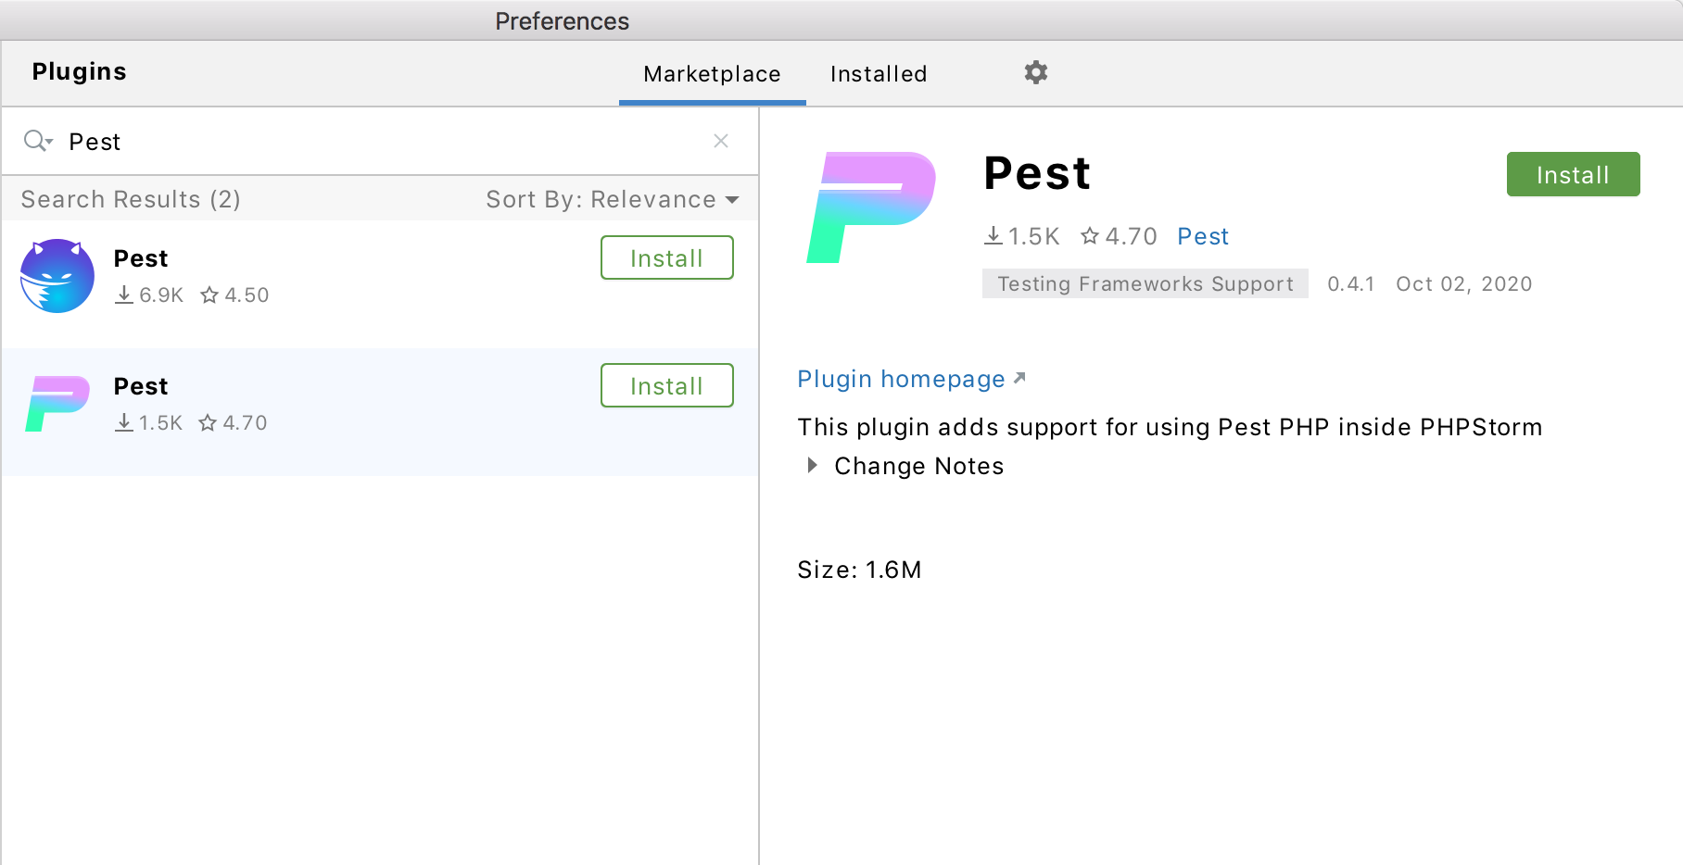Select the first Pest result title
This screenshot has width=1683, height=865.
click(141, 258)
